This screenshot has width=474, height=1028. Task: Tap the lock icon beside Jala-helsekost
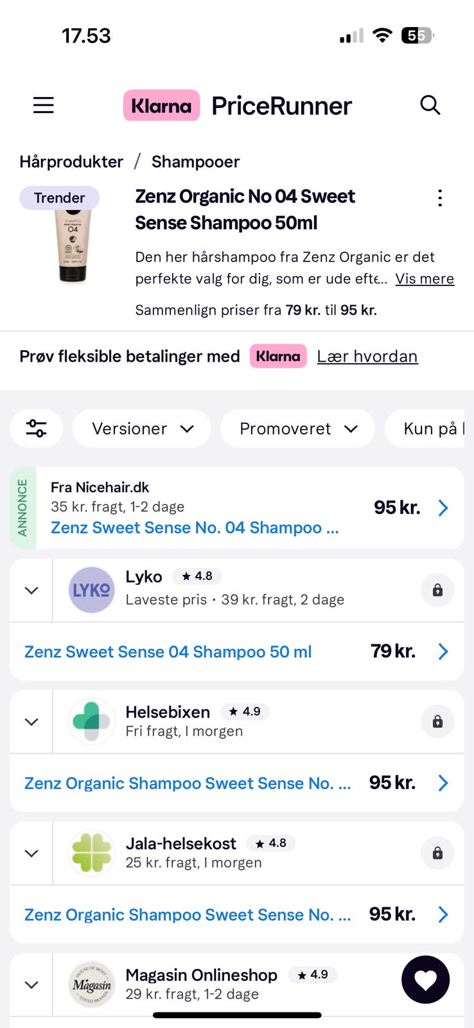[437, 853]
